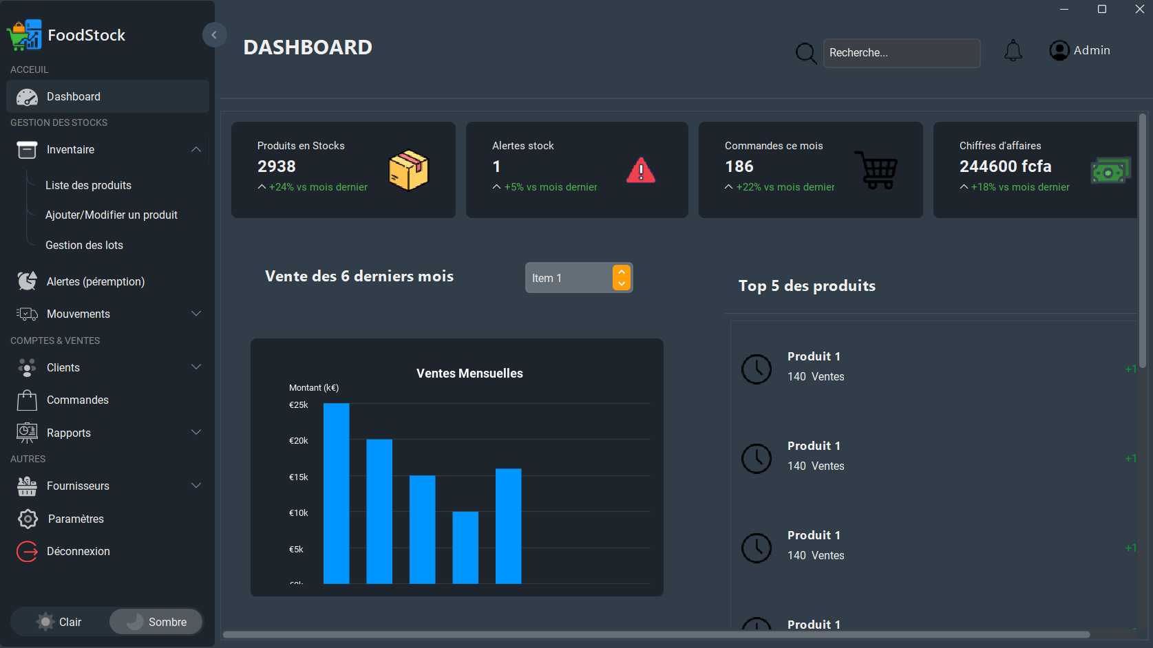Image resolution: width=1153 pixels, height=648 pixels.
Task: Switch to Clair light theme
Action: [x=59, y=622]
